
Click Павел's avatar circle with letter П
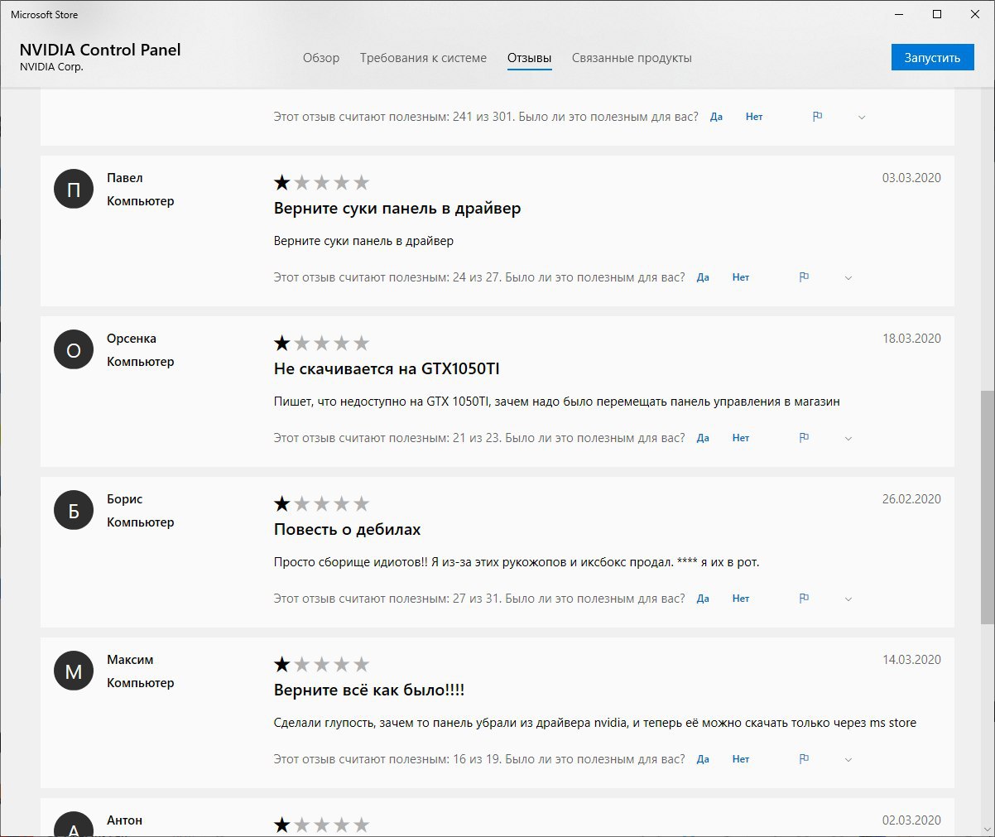pos(74,190)
